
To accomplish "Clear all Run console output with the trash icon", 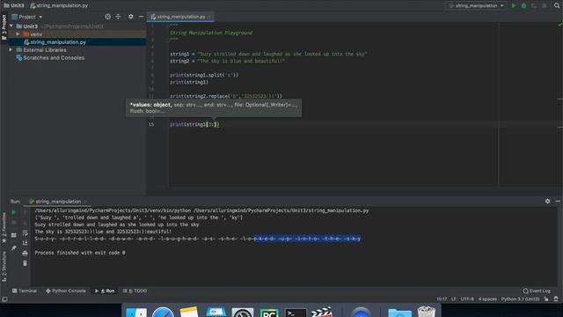I will coord(25,263).
